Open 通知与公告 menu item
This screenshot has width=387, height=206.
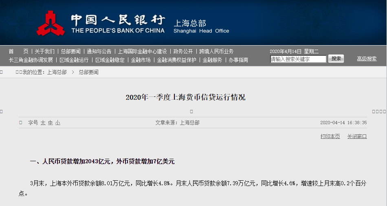[99, 51]
